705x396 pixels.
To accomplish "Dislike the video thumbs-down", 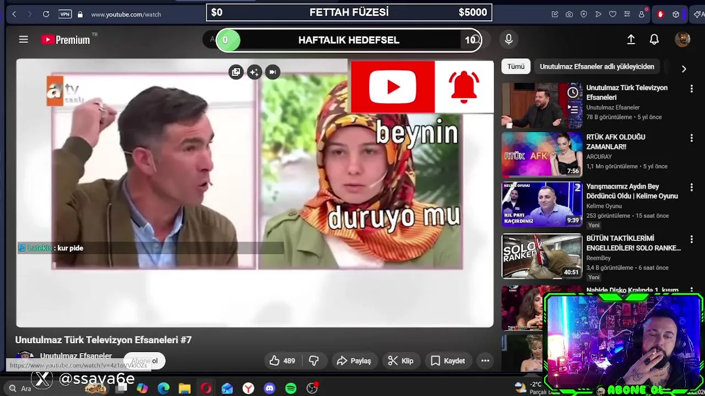I will click(x=314, y=361).
